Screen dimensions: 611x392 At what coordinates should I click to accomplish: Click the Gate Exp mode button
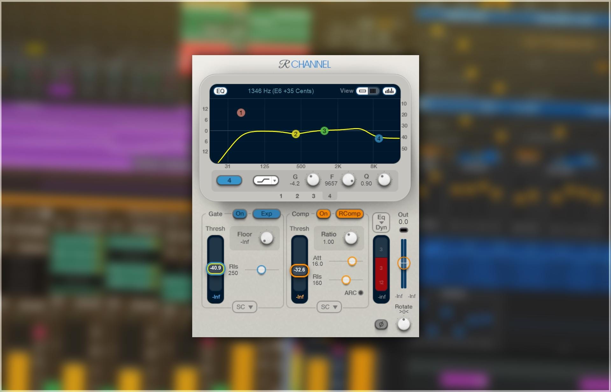click(267, 214)
